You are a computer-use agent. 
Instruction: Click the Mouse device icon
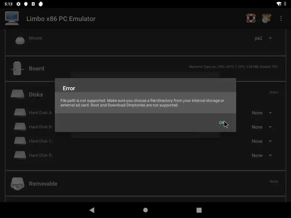20,40
